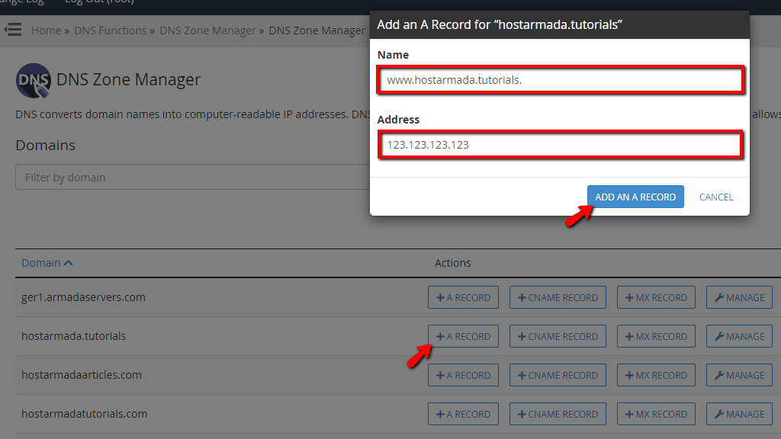Toggle the sidebar hamburger menu icon

pyautogui.click(x=13, y=30)
